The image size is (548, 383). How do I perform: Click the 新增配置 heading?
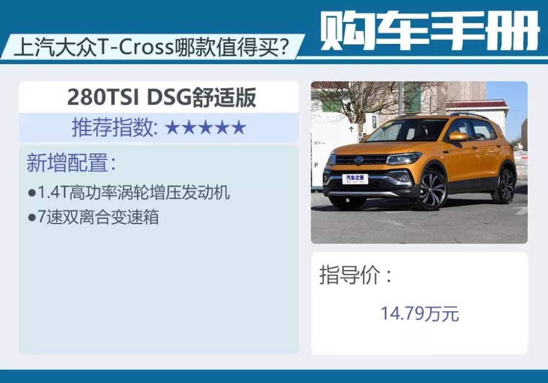pos(71,163)
